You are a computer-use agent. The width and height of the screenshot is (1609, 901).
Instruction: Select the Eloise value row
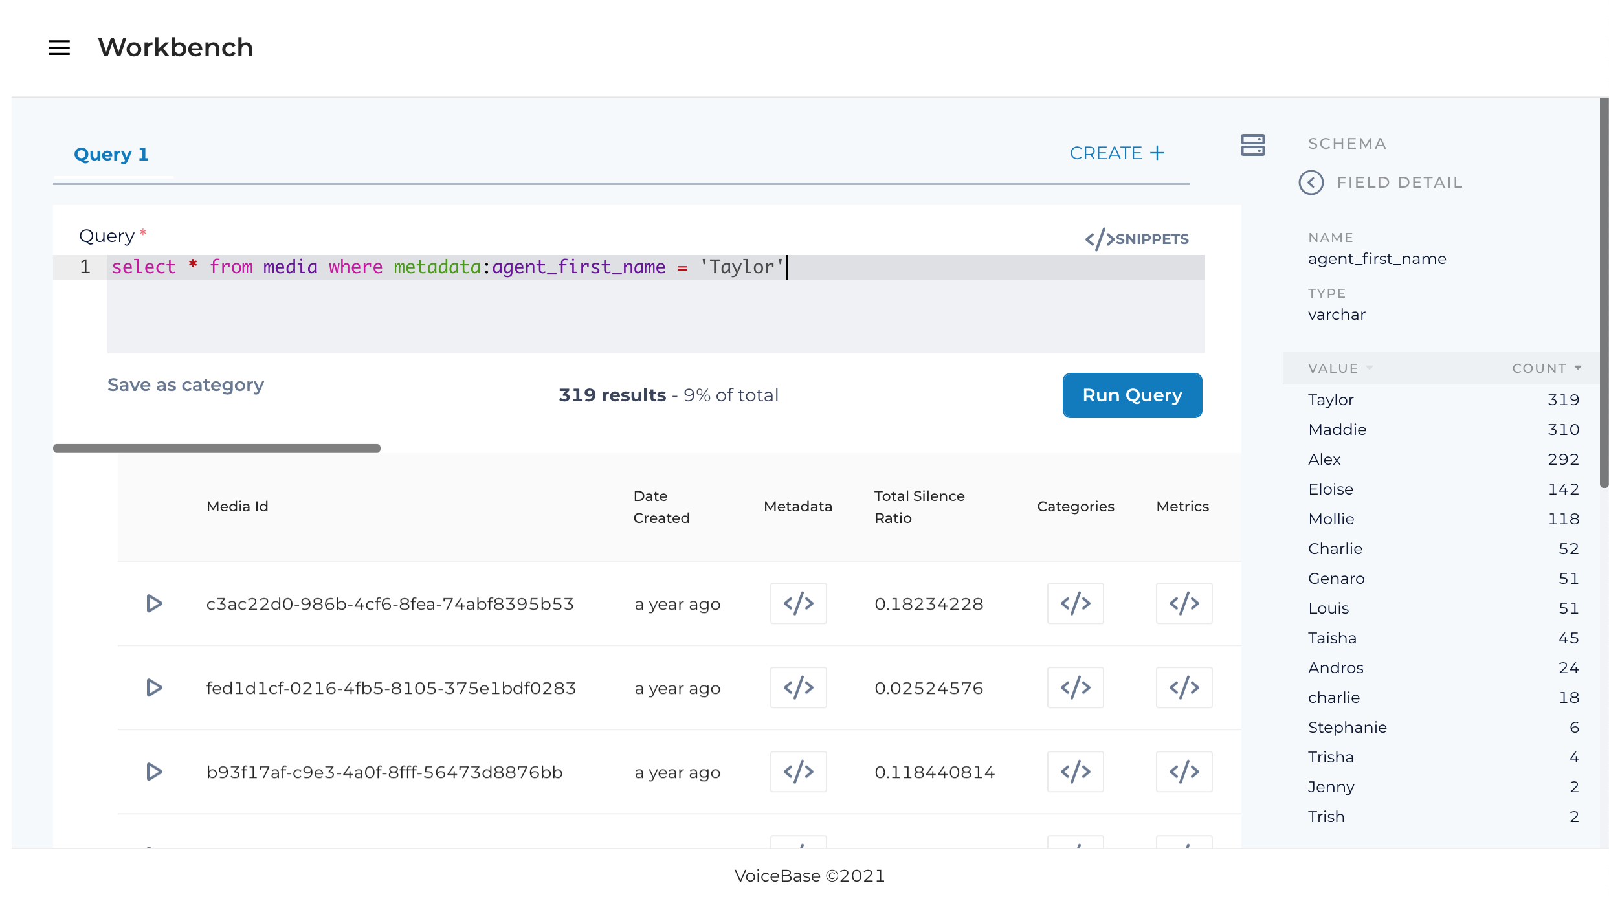[x=1443, y=489]
